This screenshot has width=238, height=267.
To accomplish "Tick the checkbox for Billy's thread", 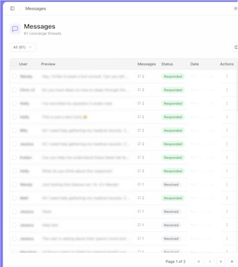I will (14, 130).
